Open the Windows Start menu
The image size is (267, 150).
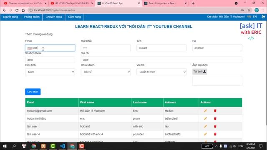(5, 146)
